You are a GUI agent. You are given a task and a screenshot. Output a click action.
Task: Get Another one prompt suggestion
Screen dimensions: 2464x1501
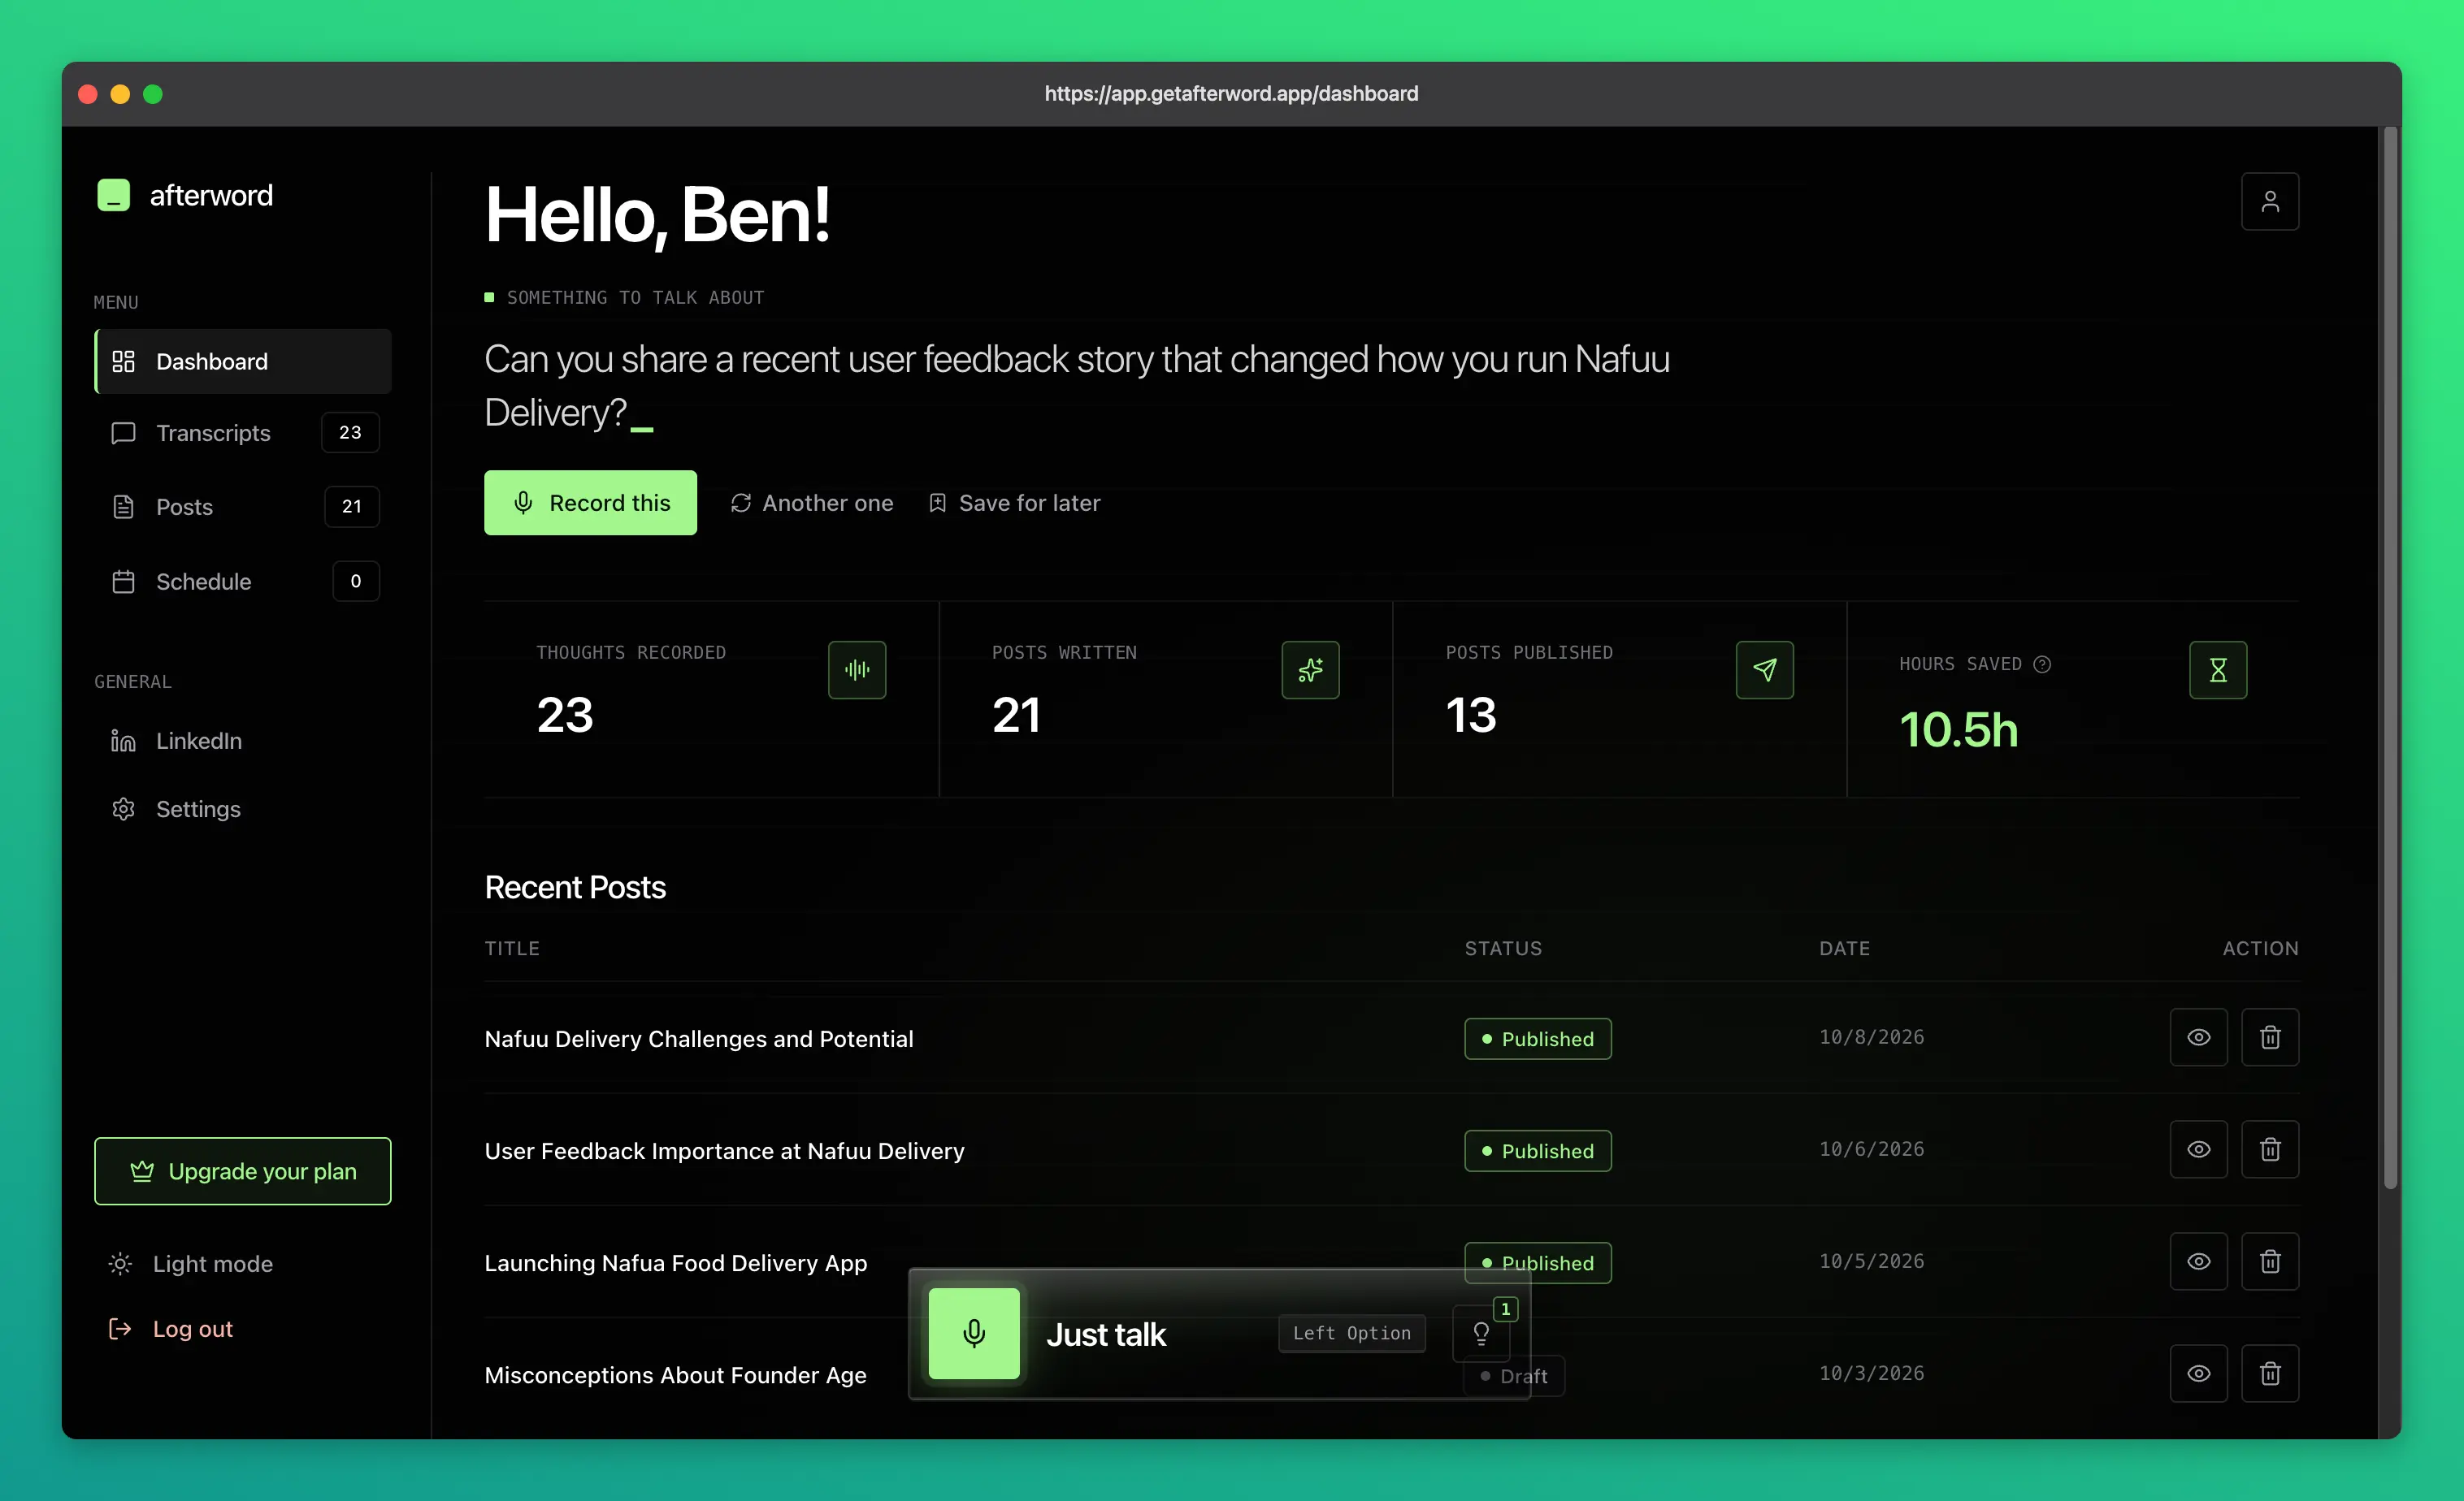pos(812,503)
